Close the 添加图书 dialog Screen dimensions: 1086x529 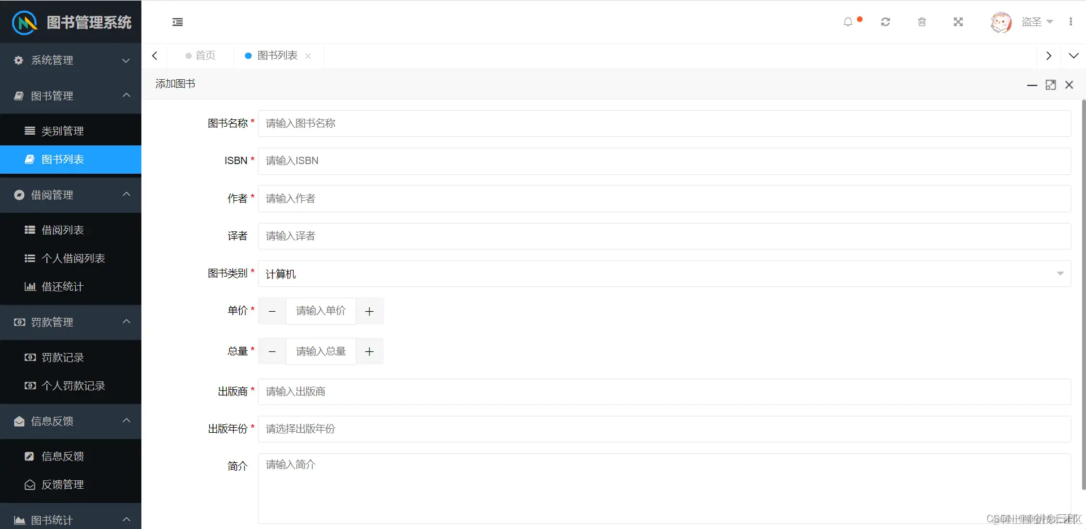[x=1069, y=85]
